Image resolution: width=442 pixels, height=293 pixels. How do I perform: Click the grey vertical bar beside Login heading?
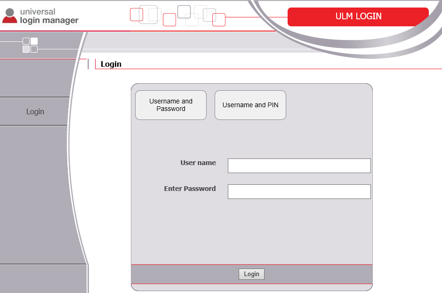88,64
